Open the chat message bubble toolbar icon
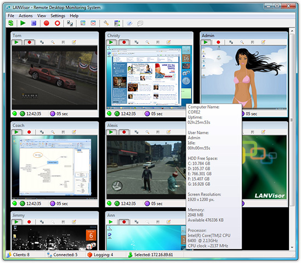Image resolution: width=301 pixels, height=263 pixels. [x=140, y=24]
